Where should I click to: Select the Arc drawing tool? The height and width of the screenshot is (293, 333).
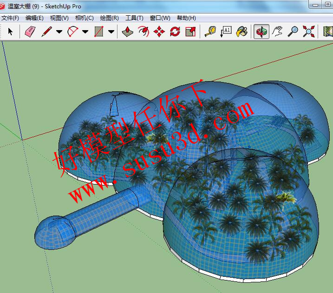(72, 32)
